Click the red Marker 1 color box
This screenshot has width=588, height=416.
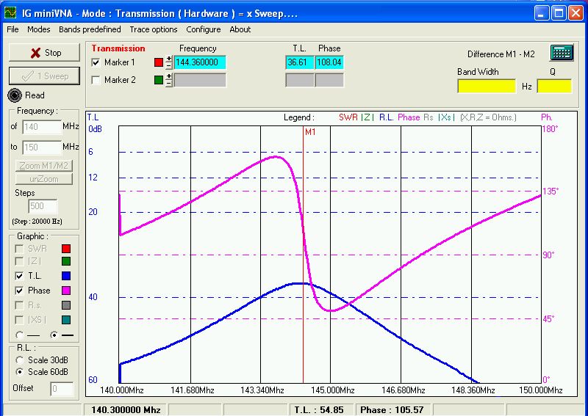[159, 62]
